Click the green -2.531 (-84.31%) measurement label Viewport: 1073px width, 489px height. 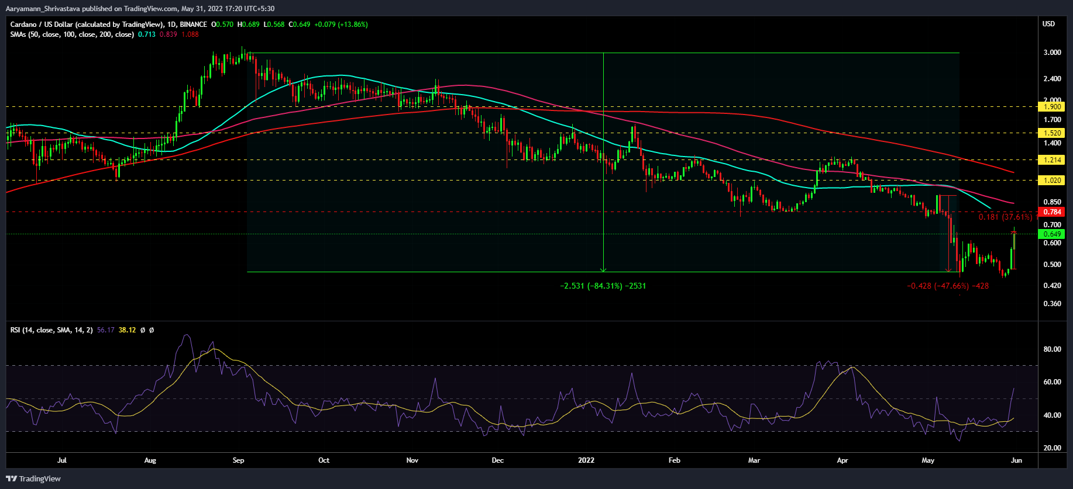pos(603,286)
